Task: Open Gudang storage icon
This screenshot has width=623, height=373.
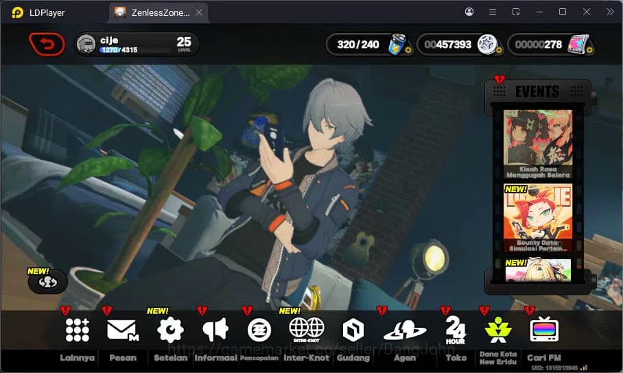Action: pos(353,330)
